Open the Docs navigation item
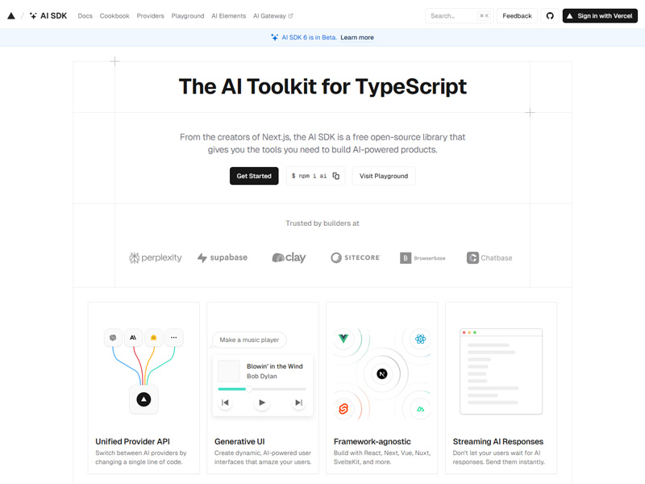The width and height of the screenshot is (645, 484). coord(85,15)
